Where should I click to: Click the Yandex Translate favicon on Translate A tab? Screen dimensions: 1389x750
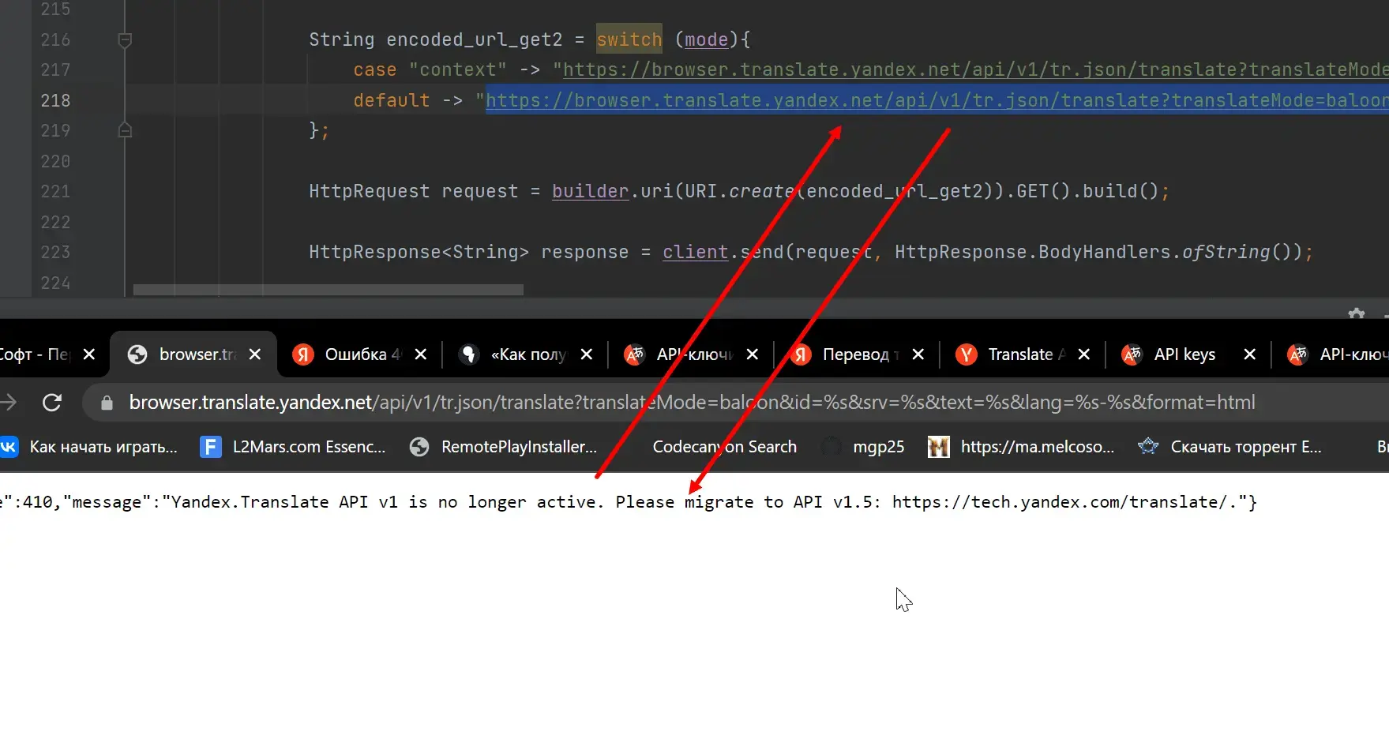pos(967,354)
